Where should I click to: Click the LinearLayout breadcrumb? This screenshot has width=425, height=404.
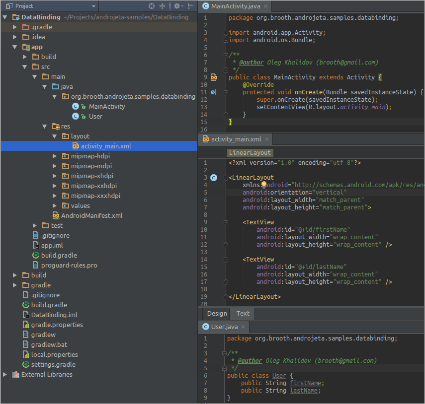[x=250, y=152]
